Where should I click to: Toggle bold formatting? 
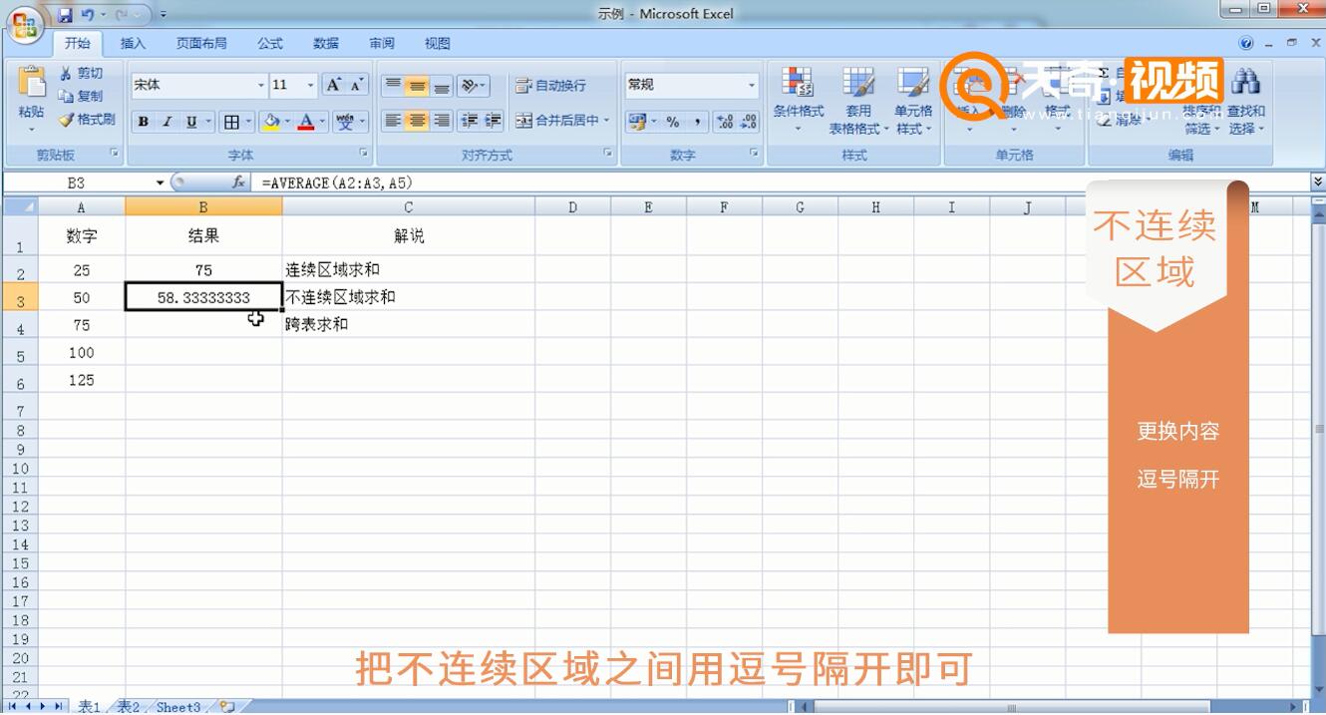click(x=144, y=122)
